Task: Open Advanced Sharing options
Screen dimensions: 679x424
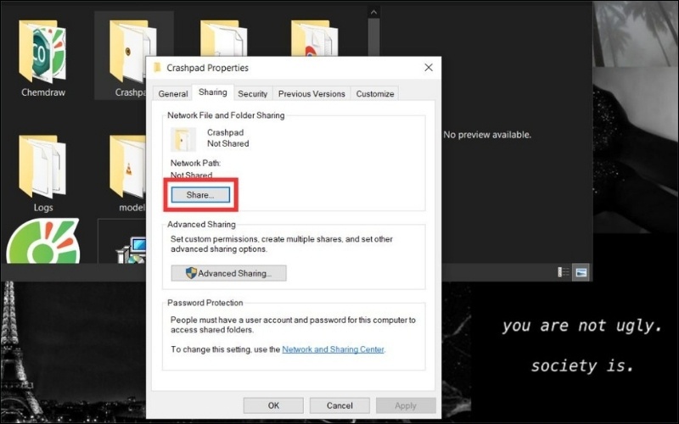Action: click(x=228, y=273)
